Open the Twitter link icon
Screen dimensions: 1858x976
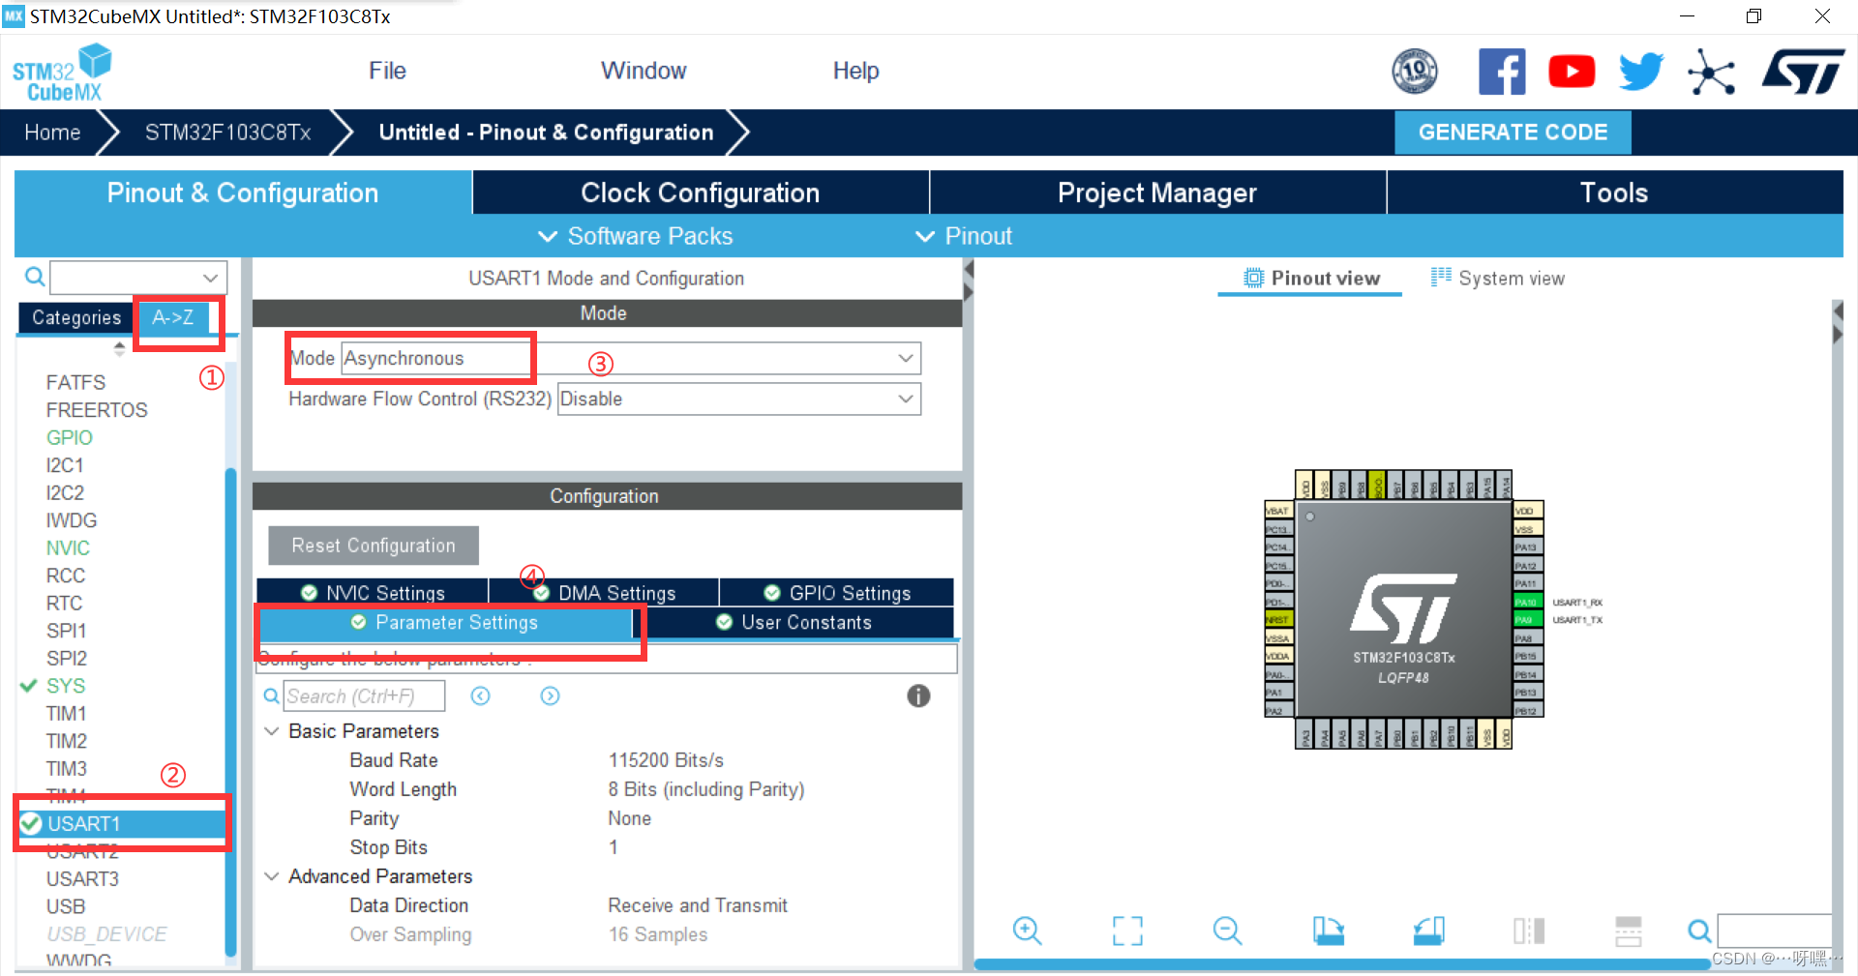[x=1641, y=72]
